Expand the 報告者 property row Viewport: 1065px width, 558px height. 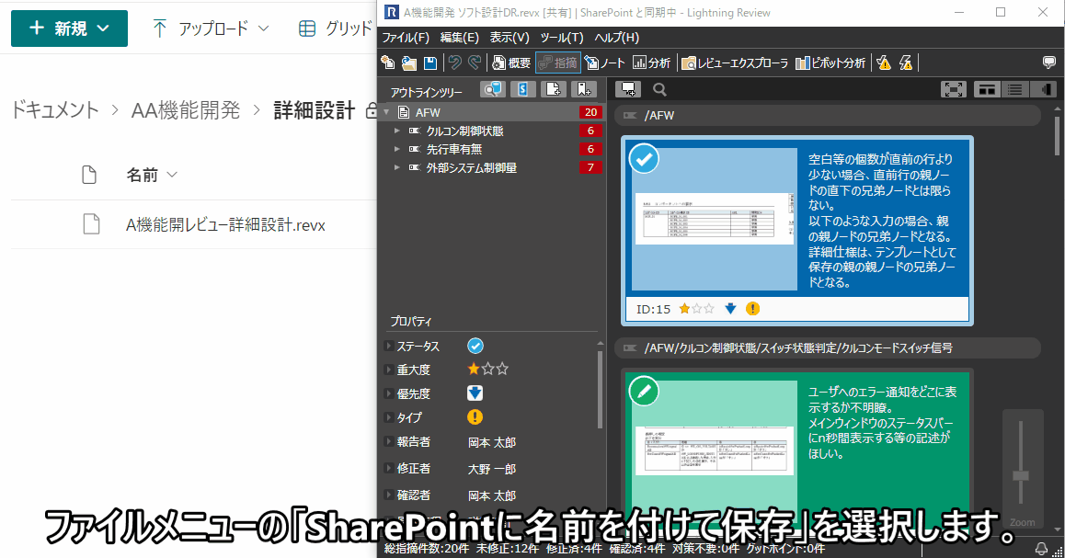click(388, 442)
